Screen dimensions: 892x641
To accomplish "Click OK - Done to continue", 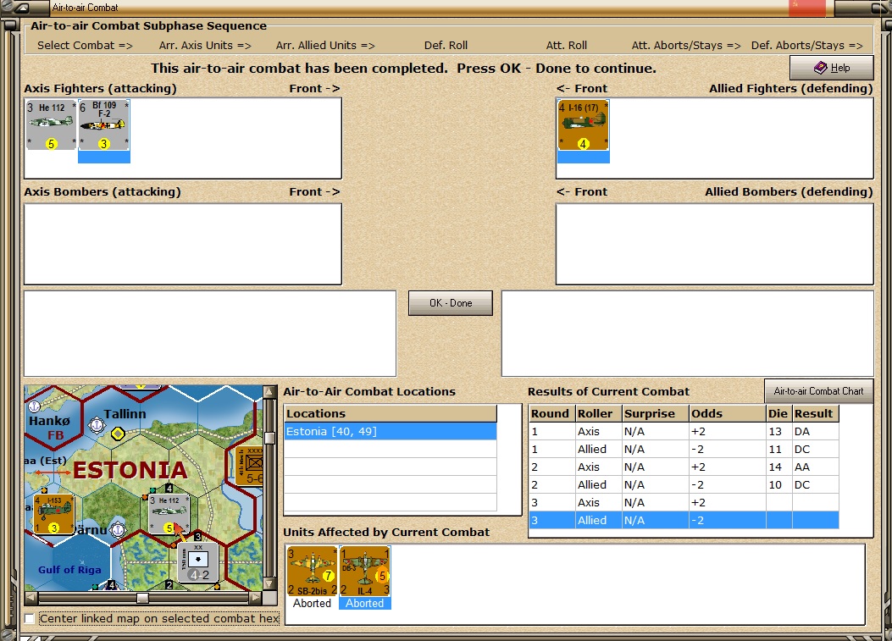I will [x=451, y=303].
